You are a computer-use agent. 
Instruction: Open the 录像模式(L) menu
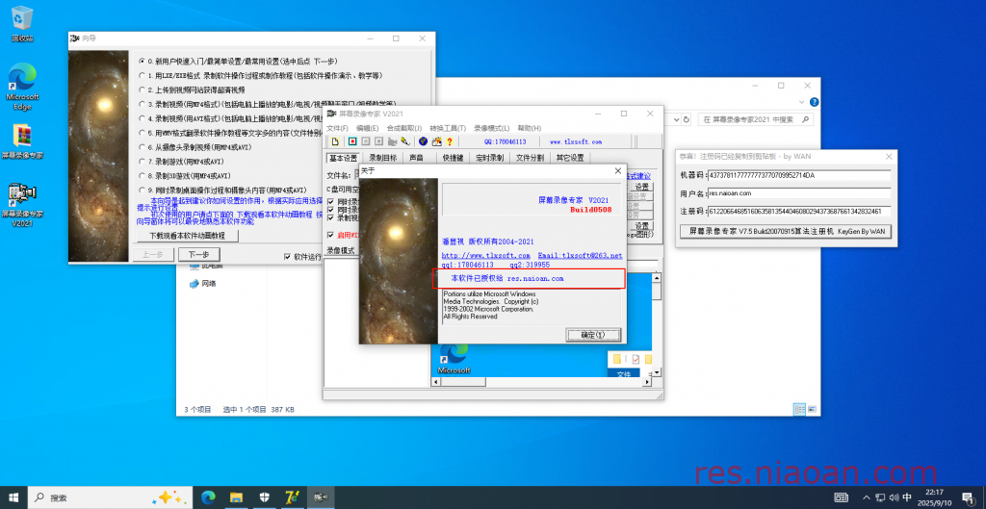coord(492,128)
